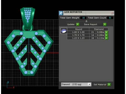Click the 0.11tw weight cell

coord(101,38)
